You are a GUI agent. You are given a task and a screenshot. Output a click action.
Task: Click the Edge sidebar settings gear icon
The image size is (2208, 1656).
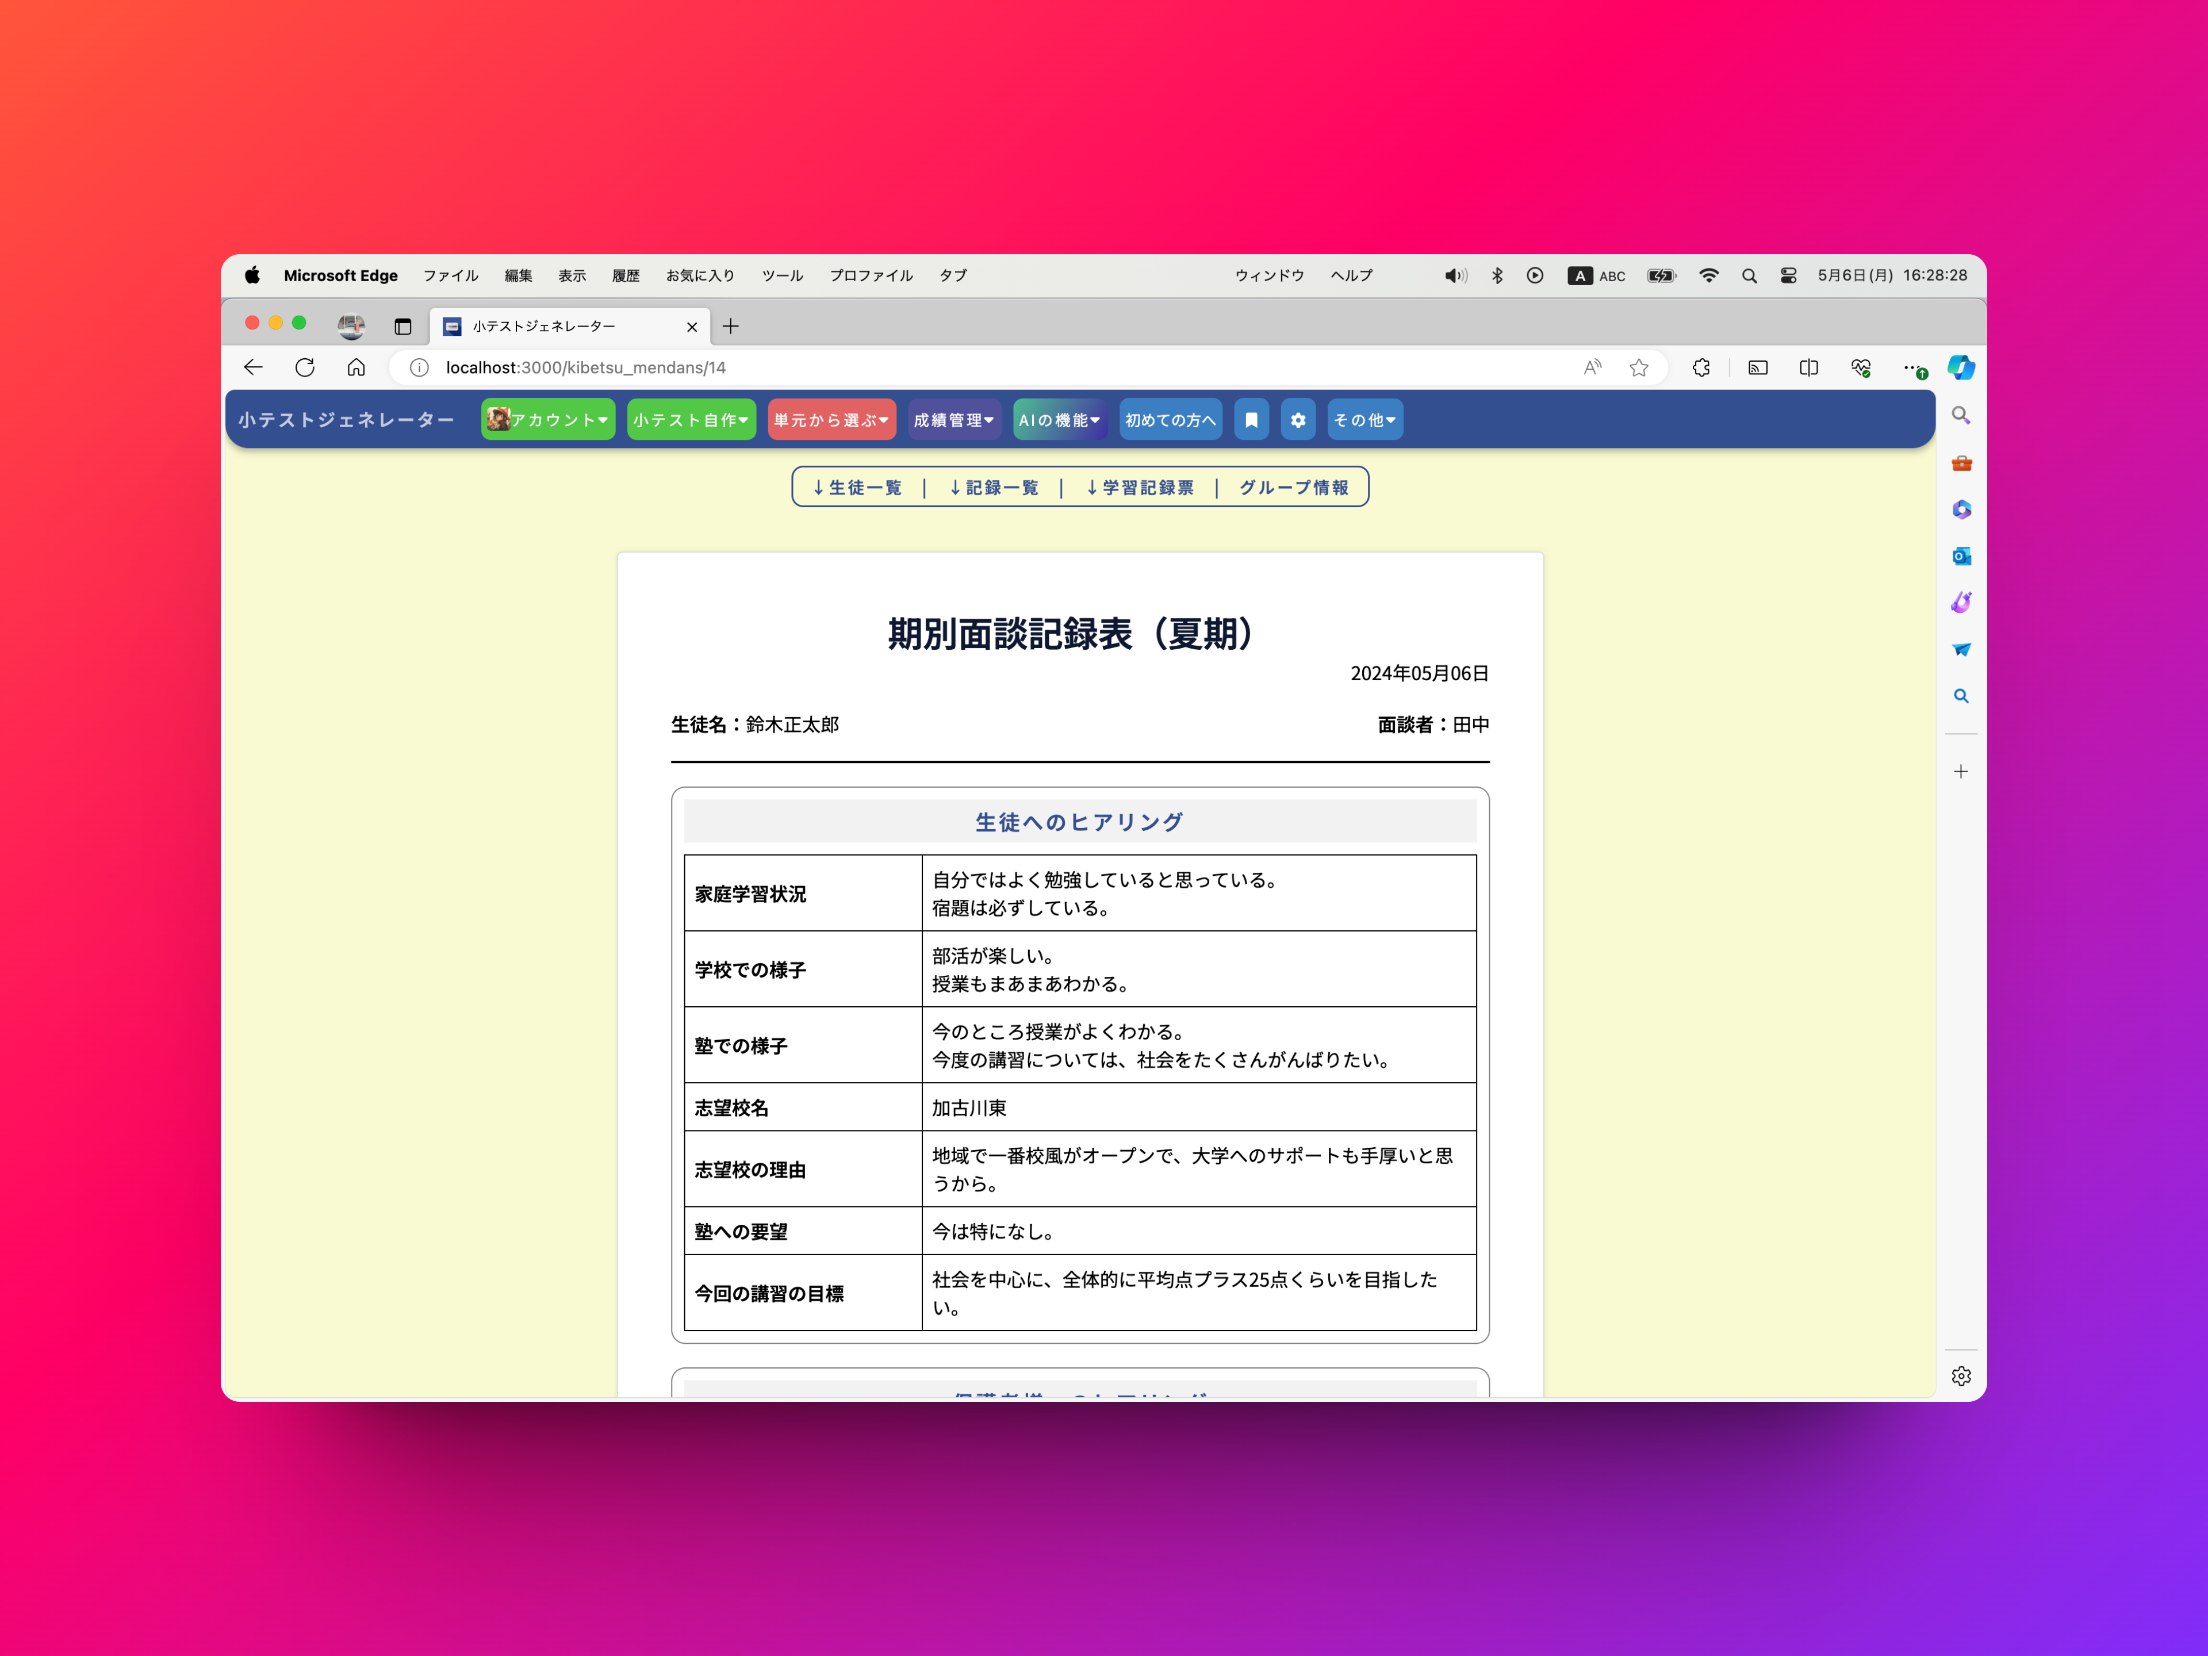click(x=1960, y=1377)
